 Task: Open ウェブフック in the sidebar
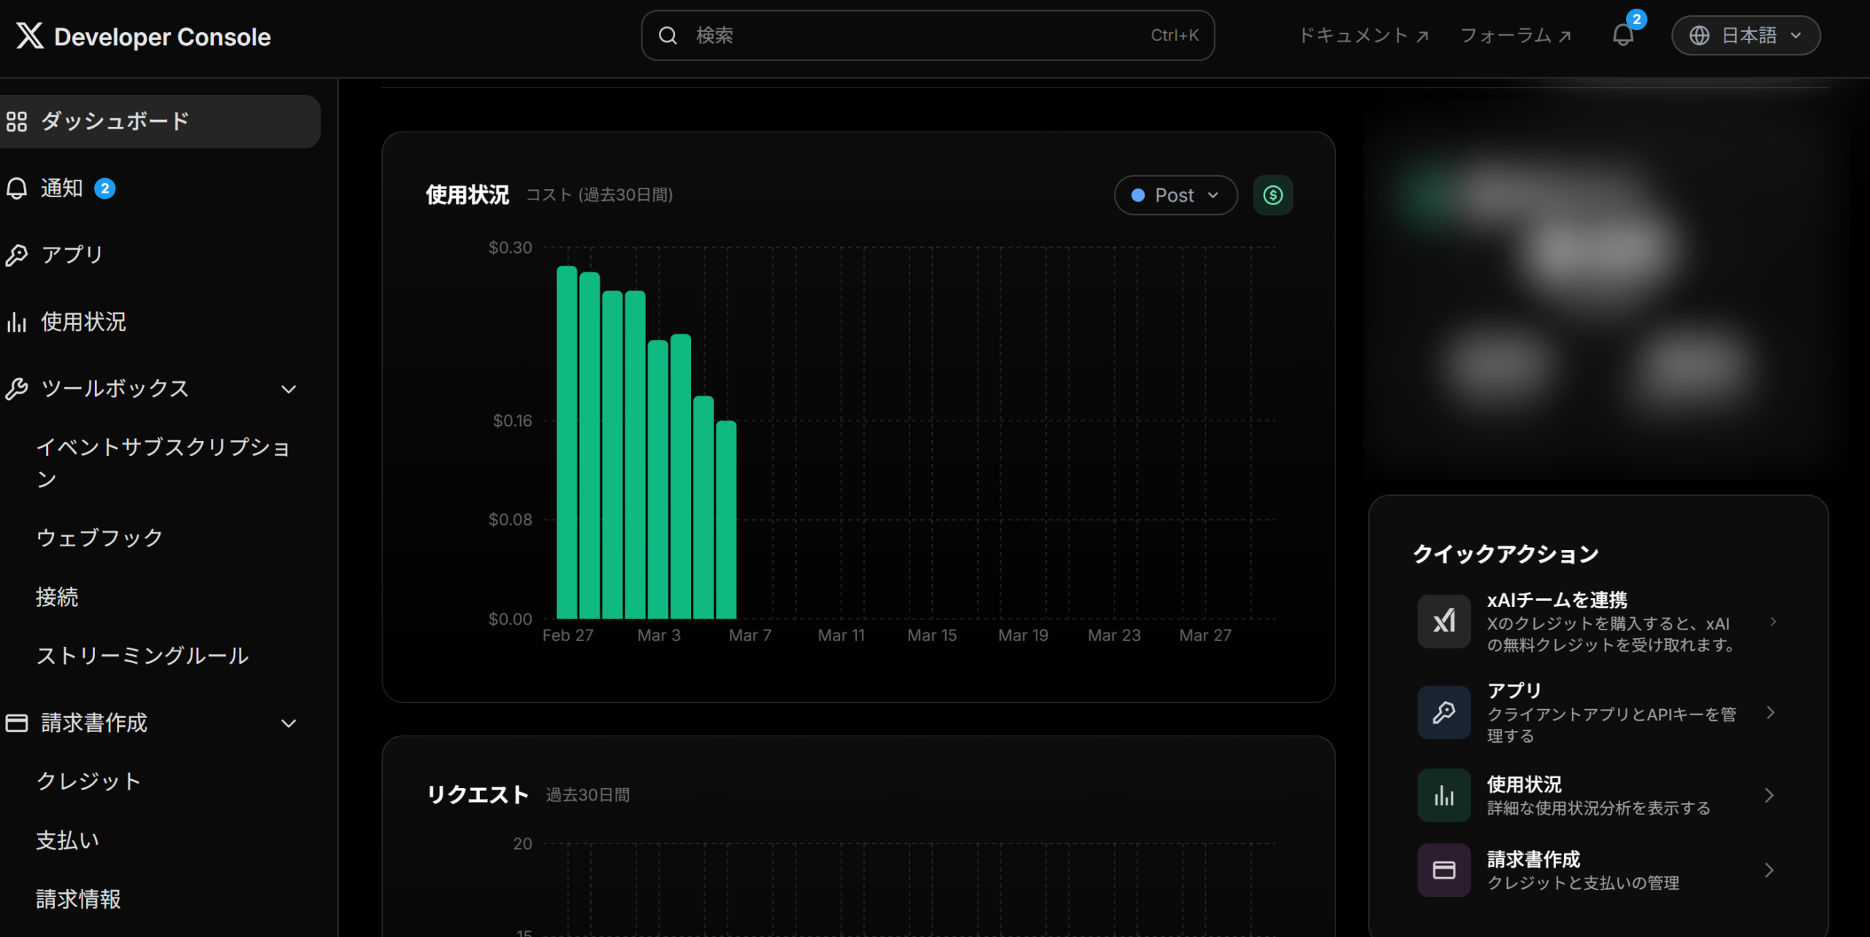click(99, 538)
